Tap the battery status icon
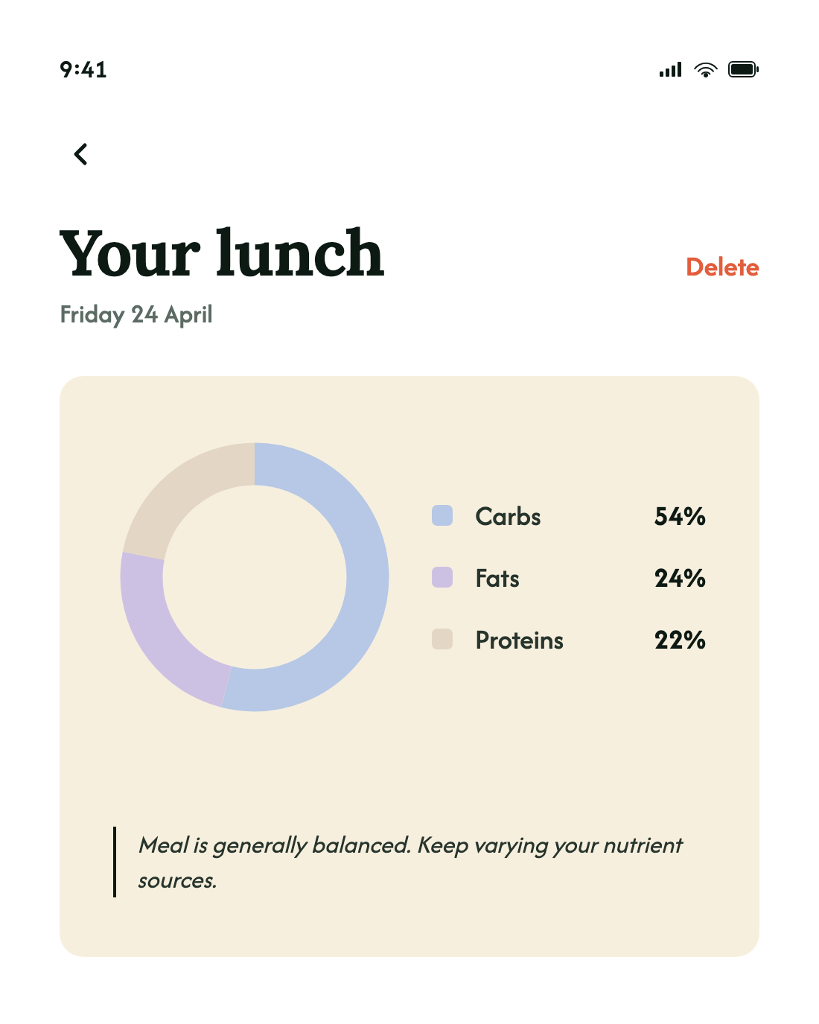The image size is (819, 1024). click(x=743, y=70)
